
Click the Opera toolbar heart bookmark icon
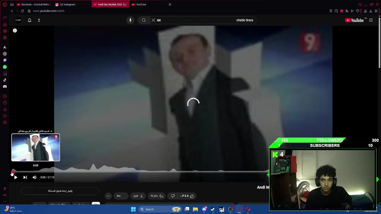(357, 11)
